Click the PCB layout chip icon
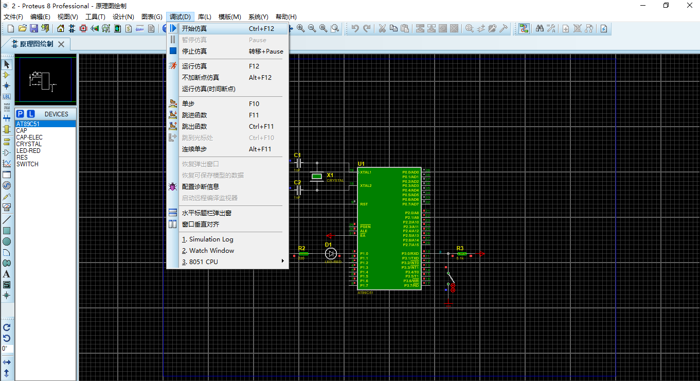Viewport: 700px width, 381px height. pyautogui.click(x=83, y=29)
